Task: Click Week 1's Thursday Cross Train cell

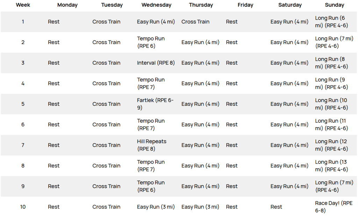Action: [195, 22]
